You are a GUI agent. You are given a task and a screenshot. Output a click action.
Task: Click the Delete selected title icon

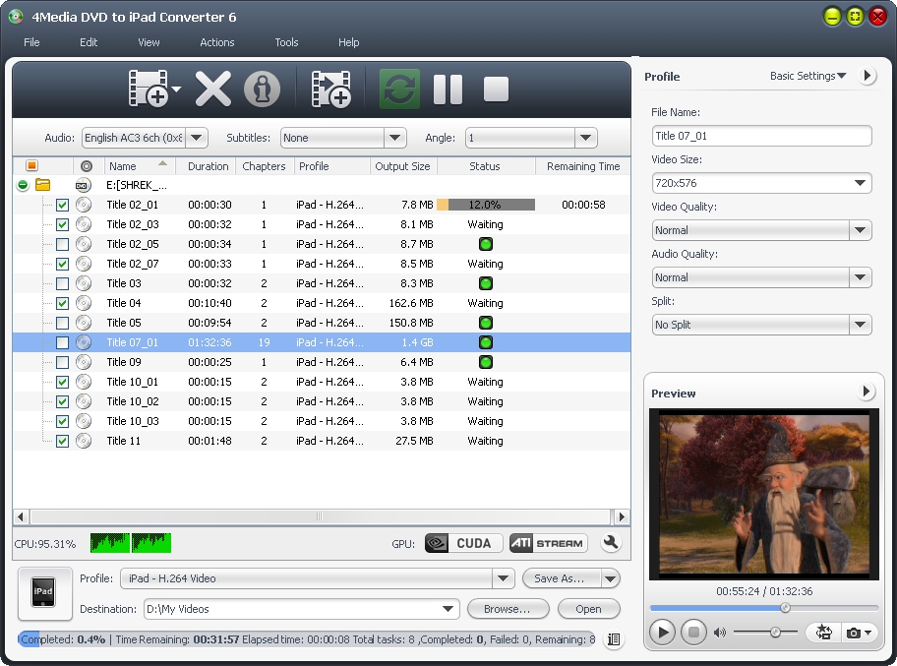212,88
